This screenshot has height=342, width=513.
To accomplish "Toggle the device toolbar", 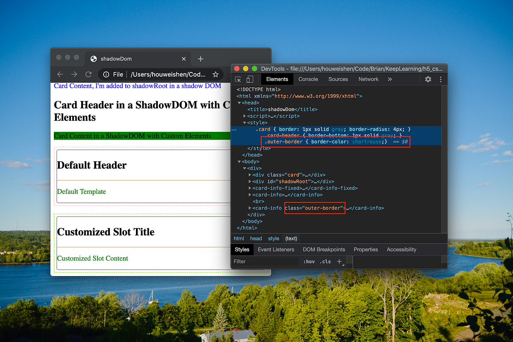I will point(250,79).
